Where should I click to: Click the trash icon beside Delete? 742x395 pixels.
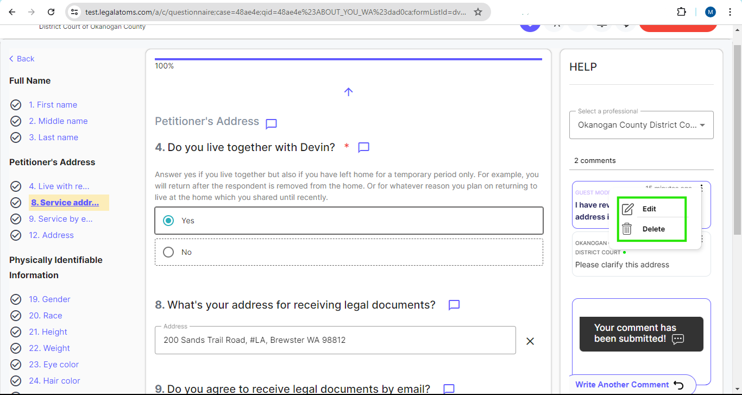click(627, 229)
